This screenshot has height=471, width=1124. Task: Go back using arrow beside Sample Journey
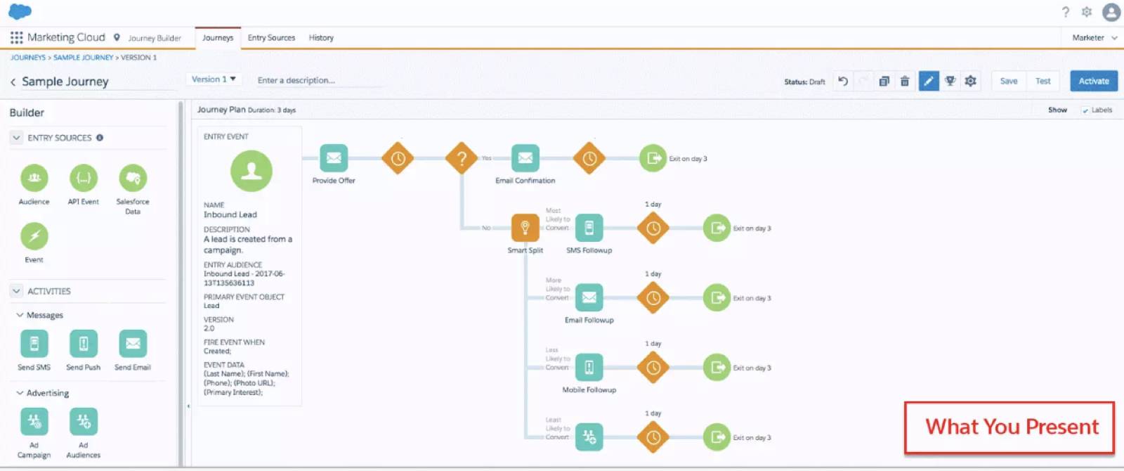pyautogui.click(x=13, y=82)
